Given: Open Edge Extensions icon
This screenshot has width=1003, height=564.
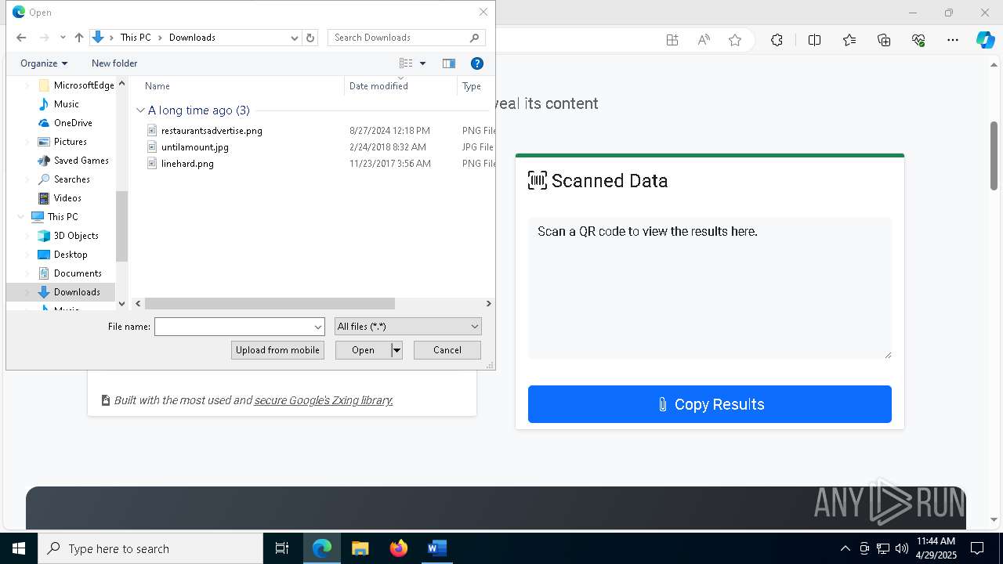Looking at the screenshot, I should pos(777,40).
